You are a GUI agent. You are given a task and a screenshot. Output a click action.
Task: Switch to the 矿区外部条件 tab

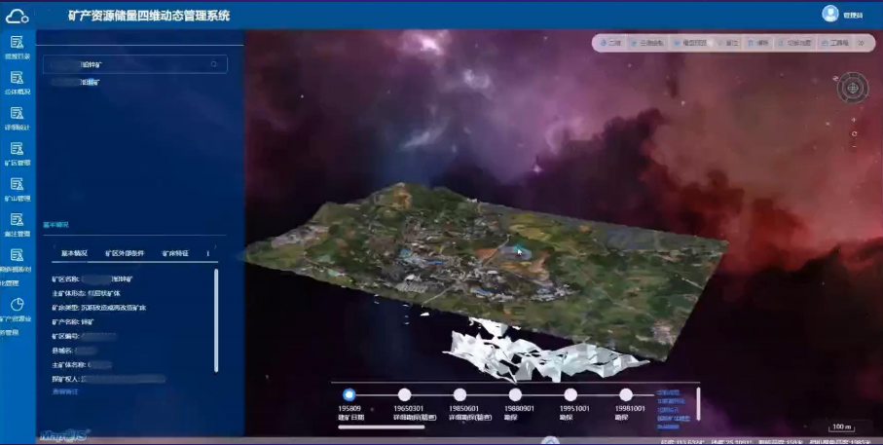coord(125,253)
